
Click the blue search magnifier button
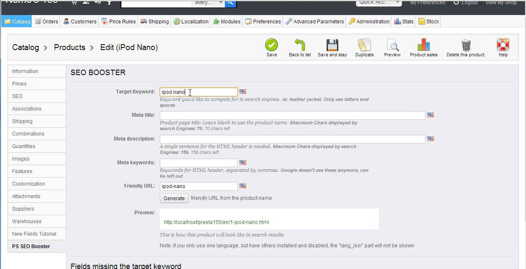point(230,3)
